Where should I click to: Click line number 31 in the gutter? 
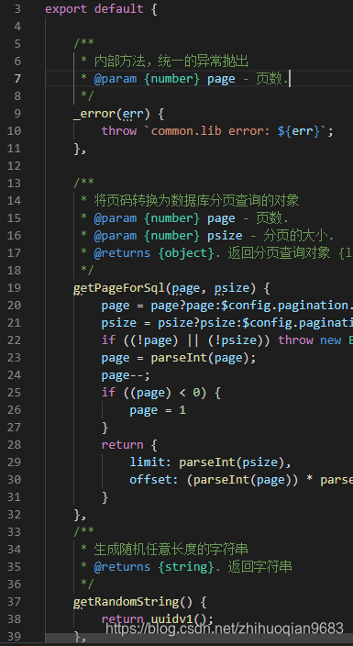pos(14,496)
